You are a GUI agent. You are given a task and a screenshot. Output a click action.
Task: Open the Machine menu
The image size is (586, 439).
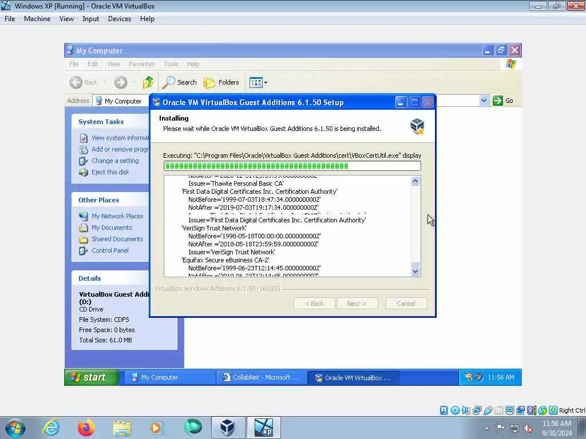37,19
